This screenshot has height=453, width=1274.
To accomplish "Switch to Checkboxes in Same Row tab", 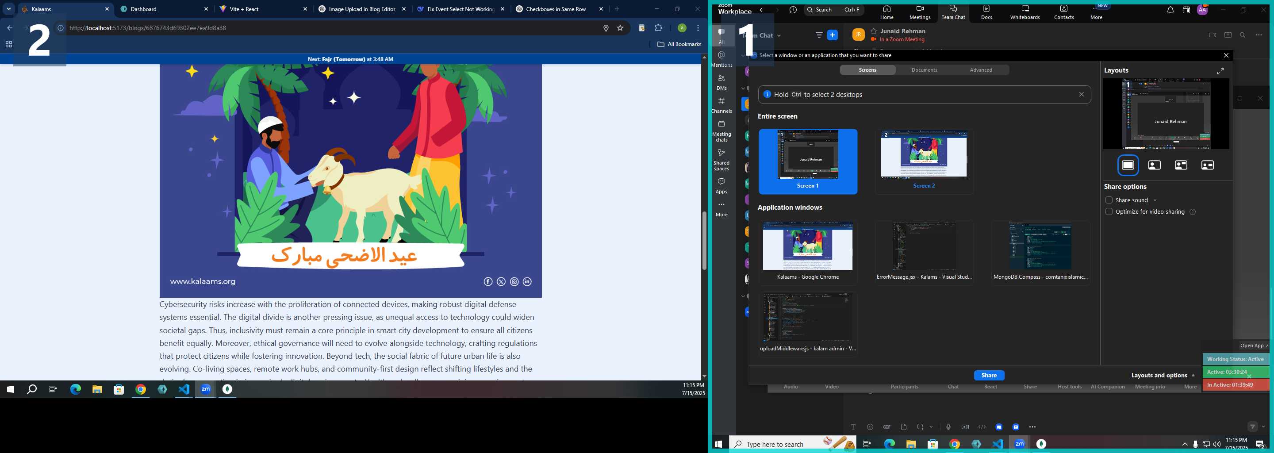I will click(559, 9).
